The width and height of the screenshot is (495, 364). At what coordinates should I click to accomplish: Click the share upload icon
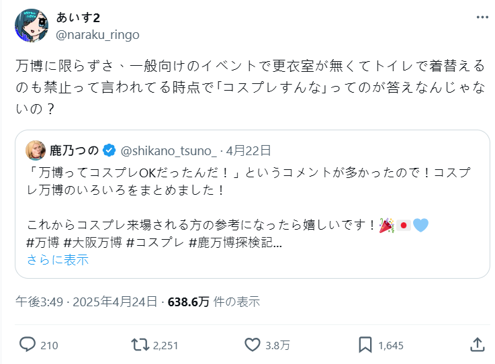477,345
